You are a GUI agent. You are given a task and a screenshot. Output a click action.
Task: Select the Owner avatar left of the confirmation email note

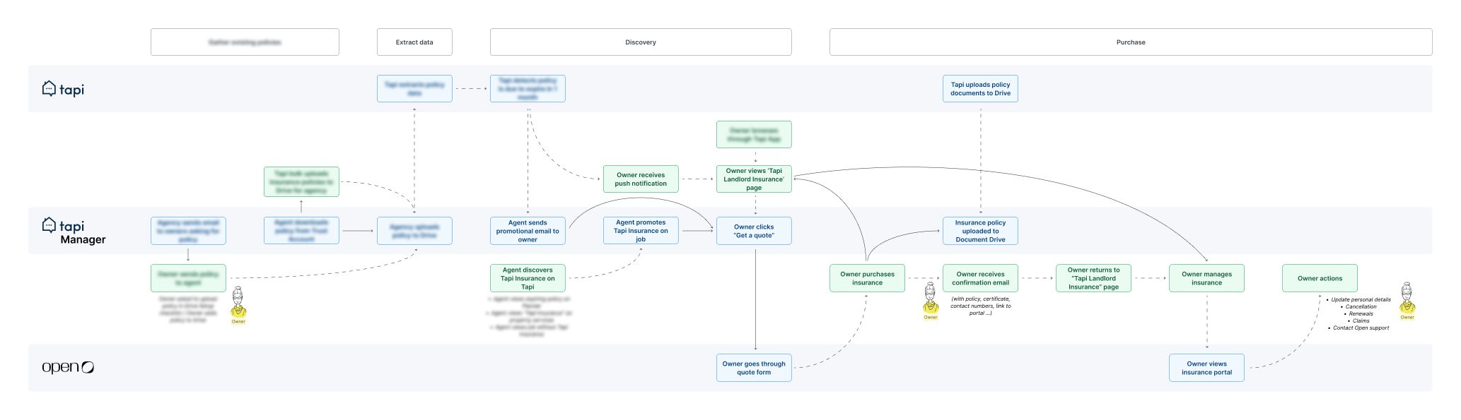click(x=931, y=301)
